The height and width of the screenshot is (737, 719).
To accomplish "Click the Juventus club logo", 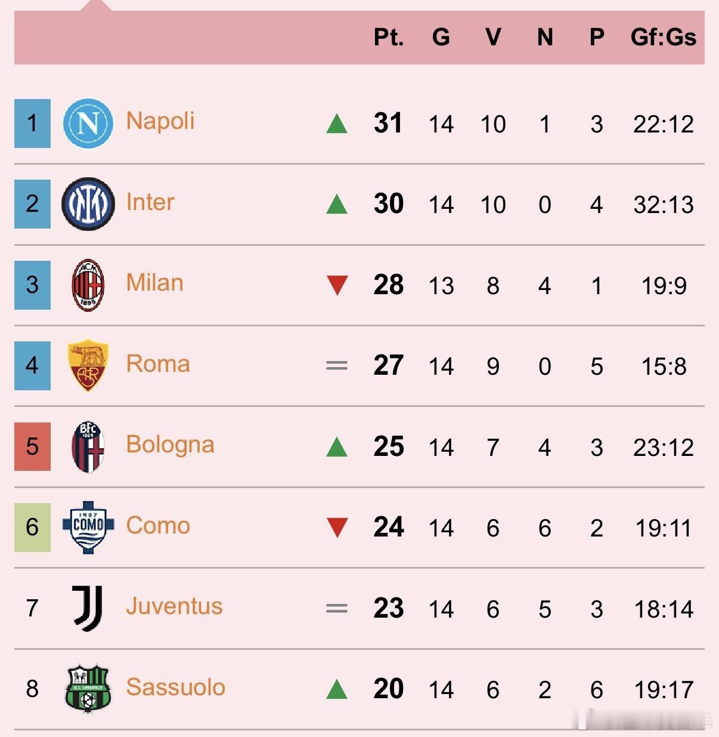I will click(88, 608).
